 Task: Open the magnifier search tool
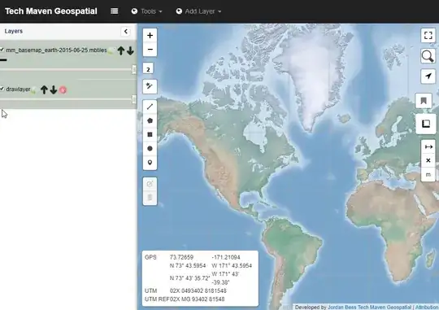click(x=428, y=56)
